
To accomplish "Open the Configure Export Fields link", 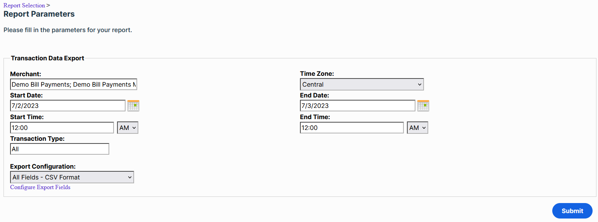I will tap(40, 187).
